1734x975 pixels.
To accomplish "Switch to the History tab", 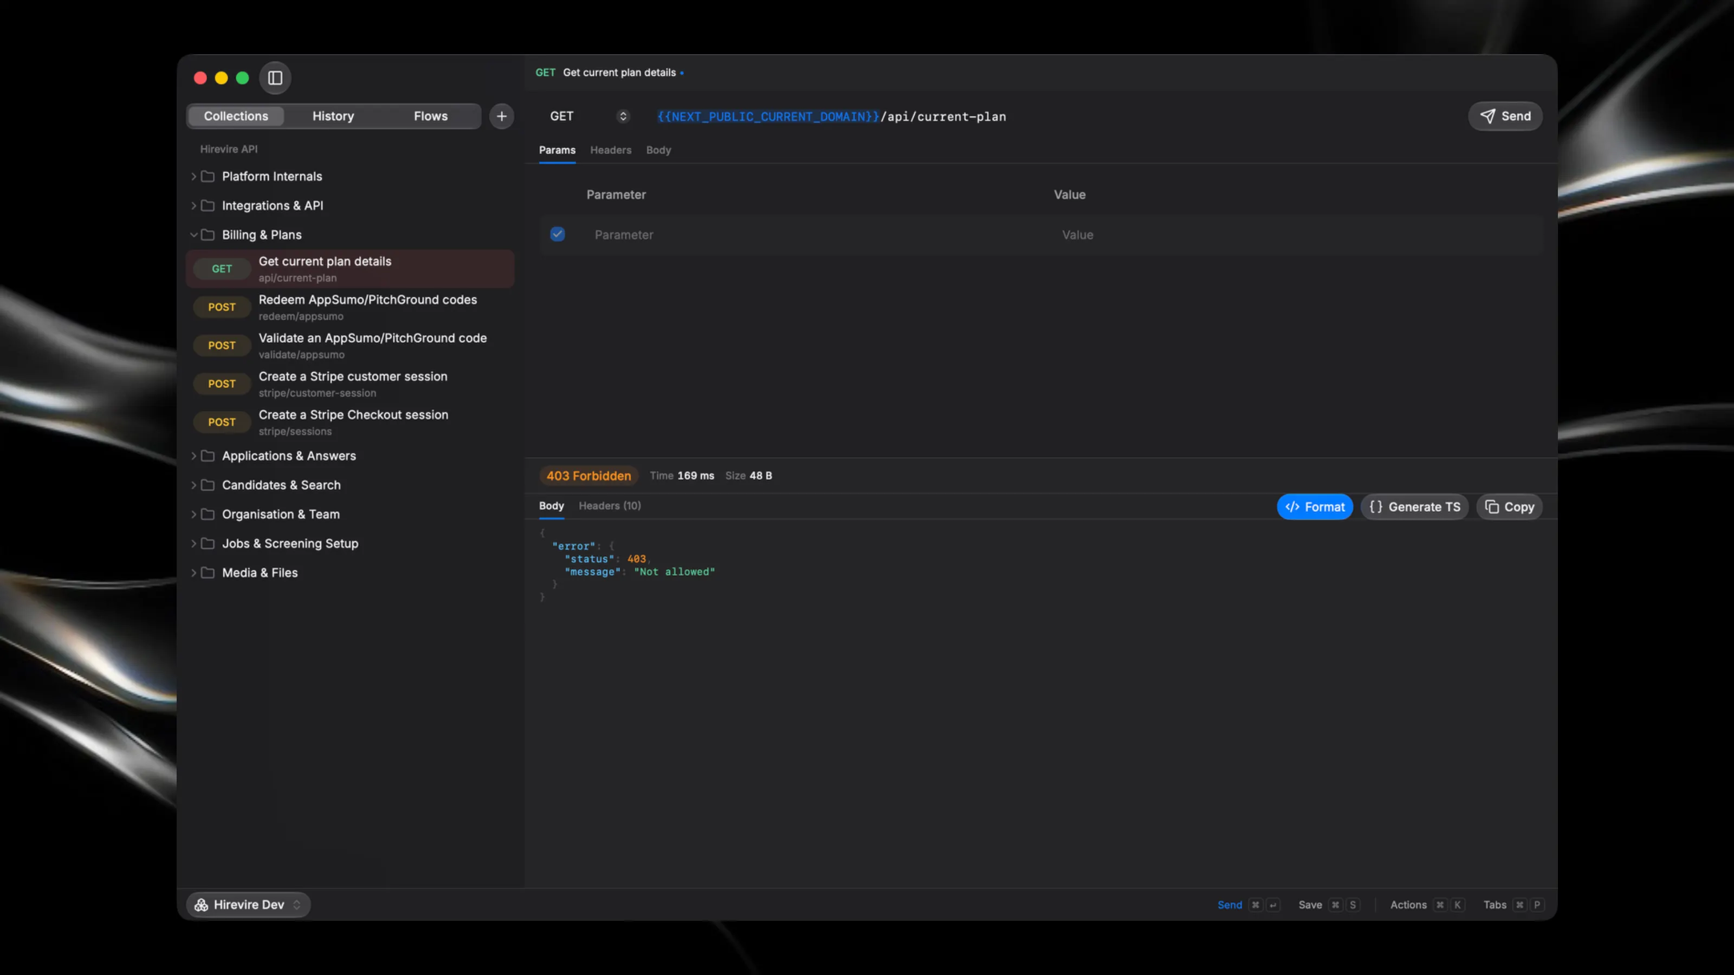I will (333, 116).
